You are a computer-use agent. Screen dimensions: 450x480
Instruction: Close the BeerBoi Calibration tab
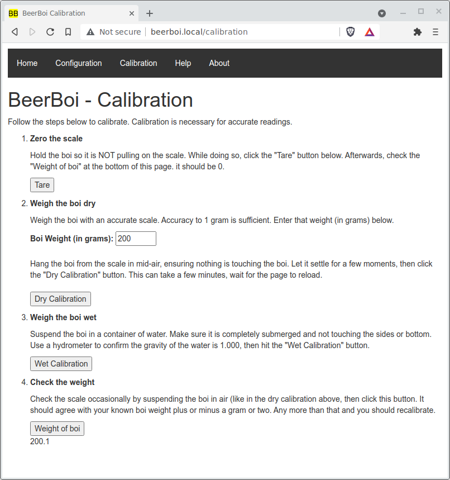click(x=132, y=13)
